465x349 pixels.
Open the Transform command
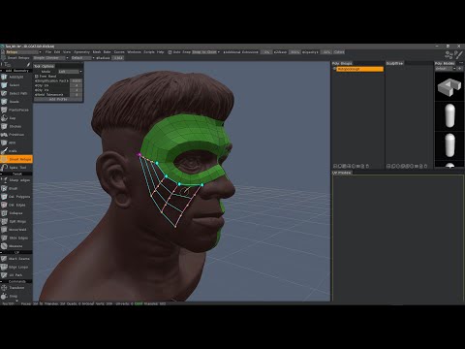coord(16,288)
